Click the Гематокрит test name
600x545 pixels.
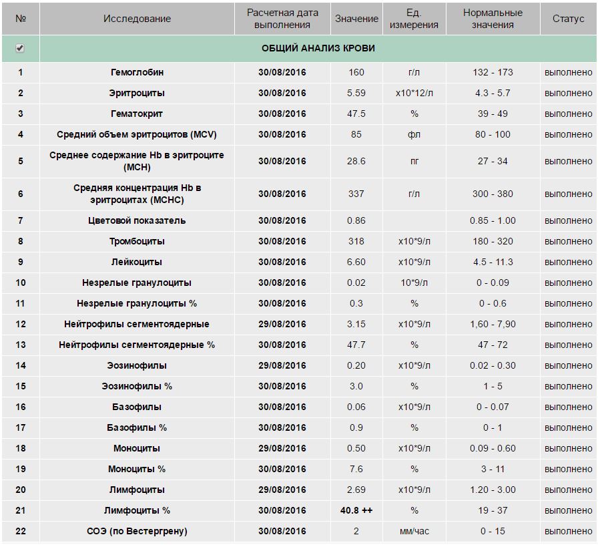[137, 114]
